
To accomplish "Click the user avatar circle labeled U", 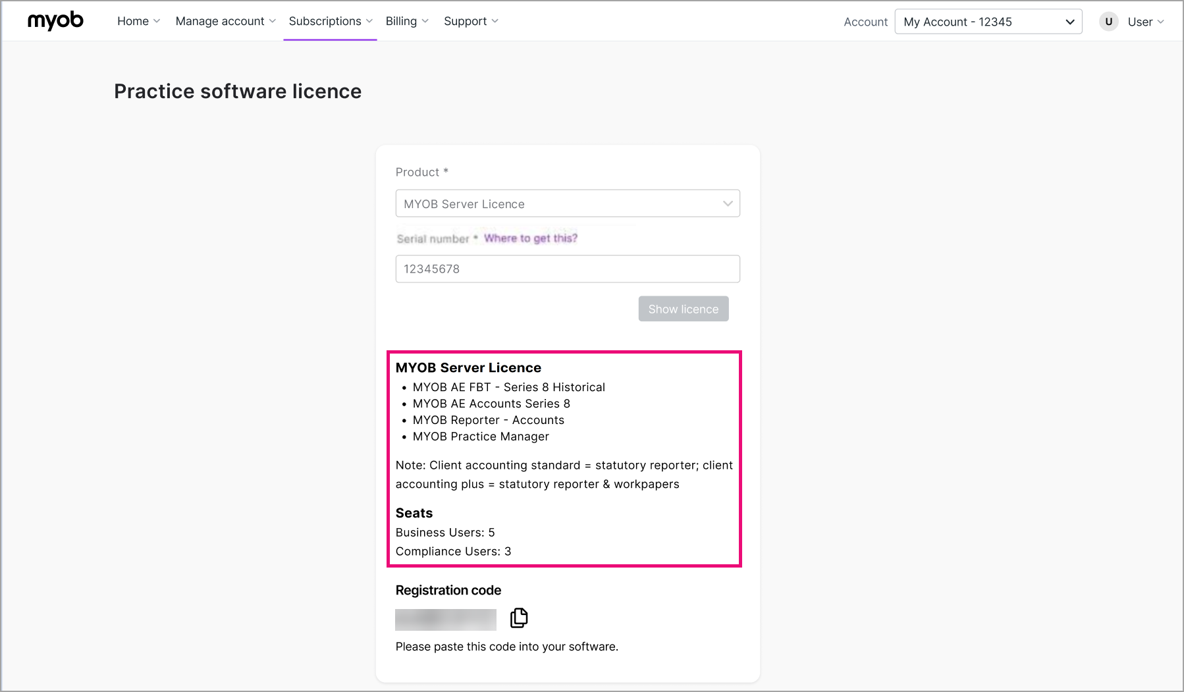I will tap(1109, 22).
